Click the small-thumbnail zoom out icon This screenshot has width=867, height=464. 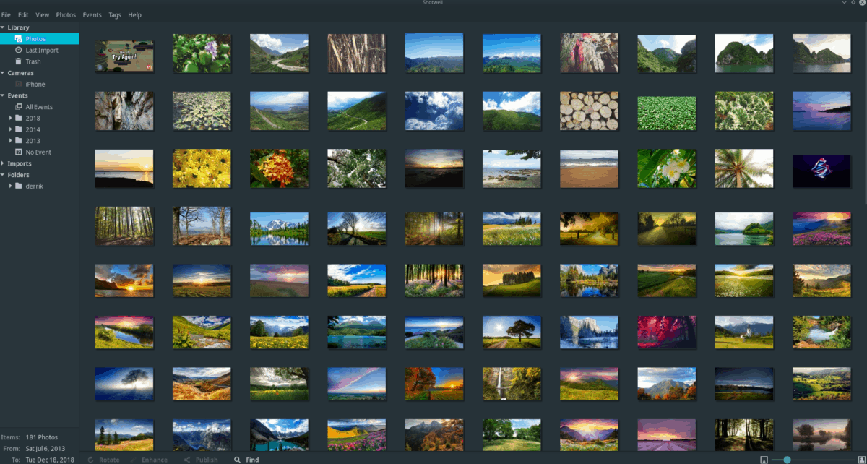click(x=764, y=460)
